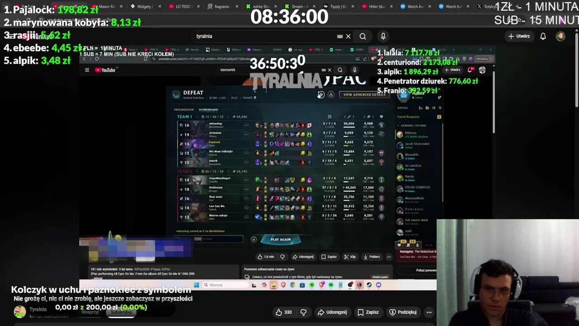Close the 'Nagrania' browser tab
The width and height of the screenshot is (579, 326).
pyautogui.click(x=237, y=6)
